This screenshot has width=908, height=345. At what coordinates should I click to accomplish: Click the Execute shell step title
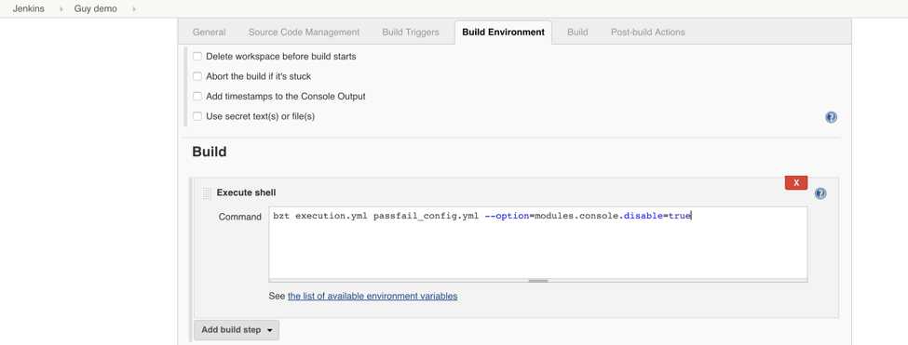coord(246,192)
